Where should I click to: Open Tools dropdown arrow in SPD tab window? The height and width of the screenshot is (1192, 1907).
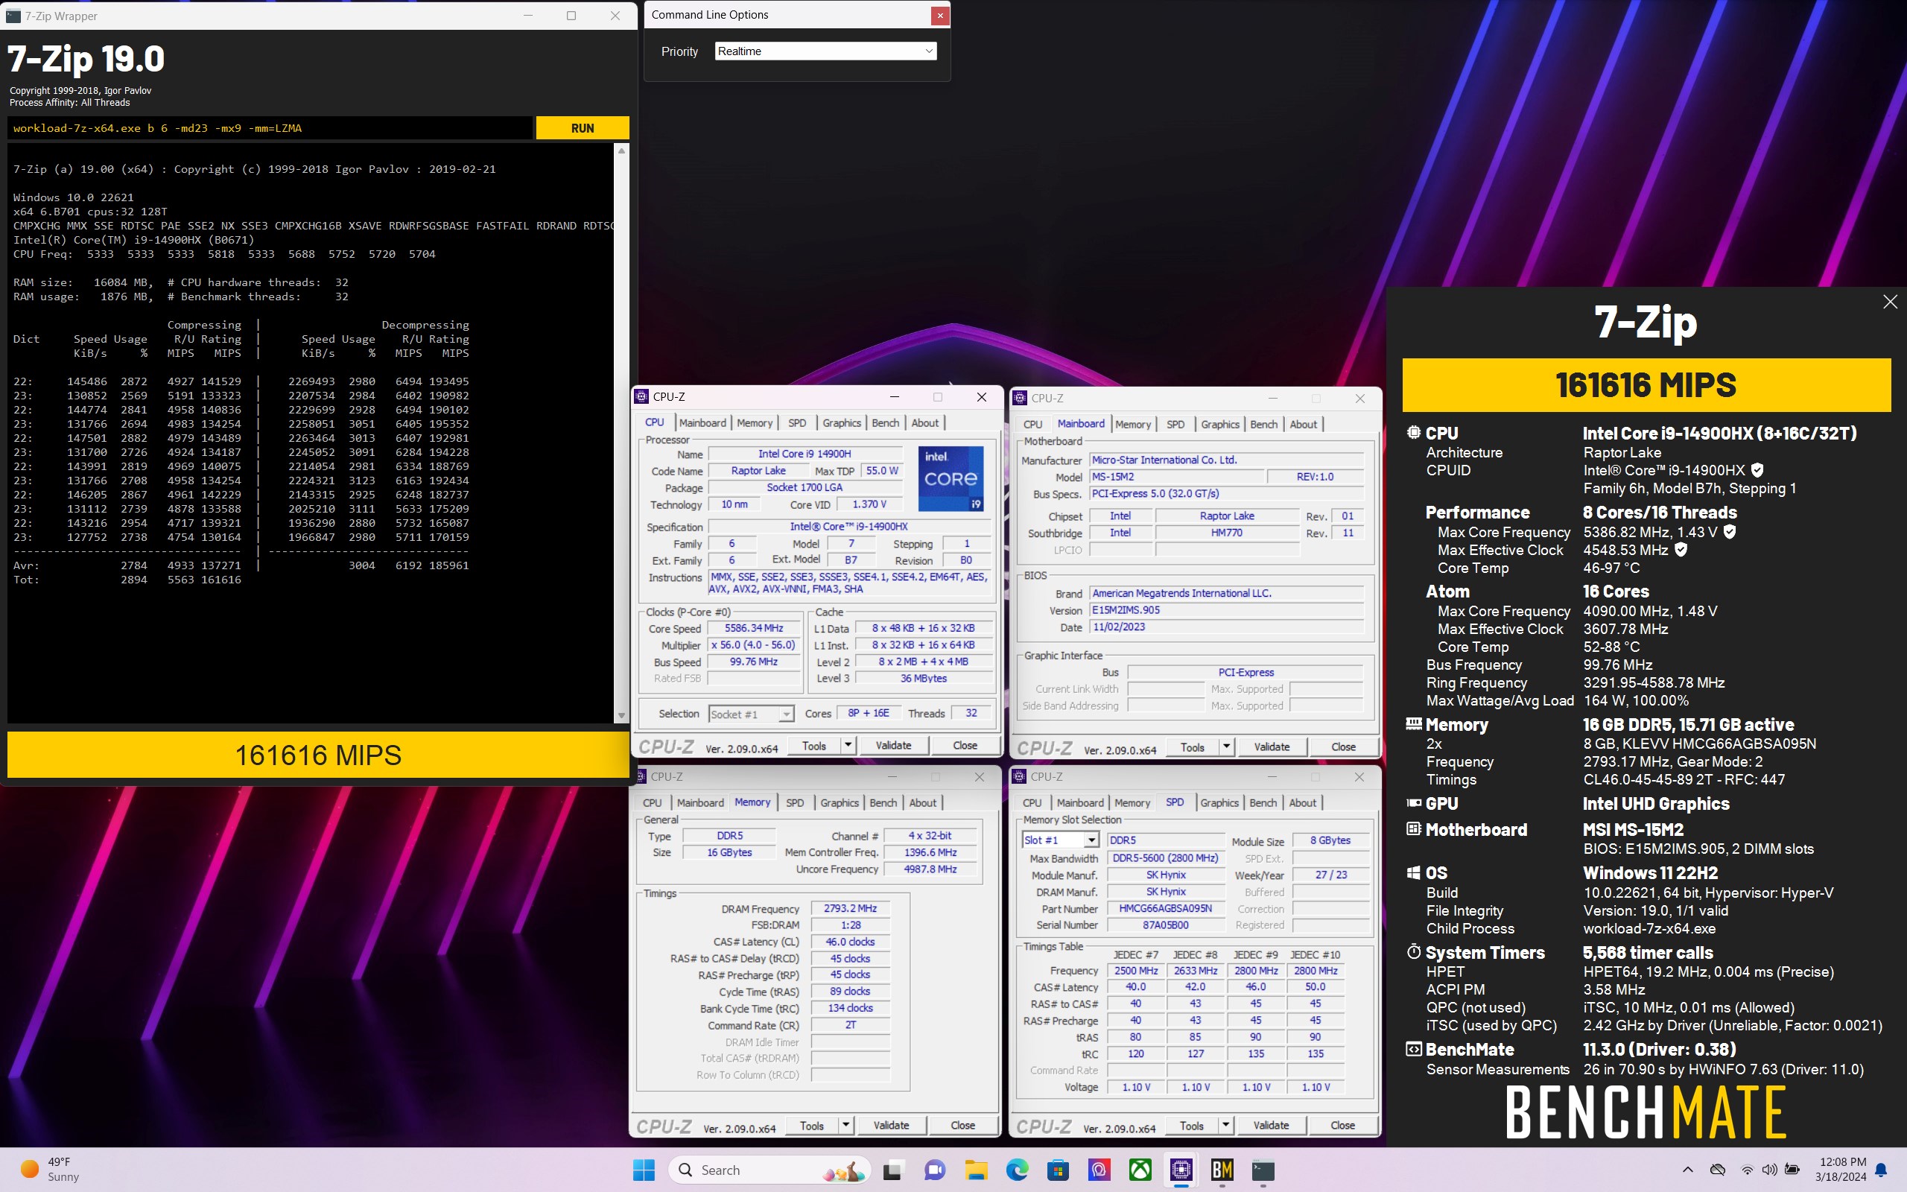1225,1125
